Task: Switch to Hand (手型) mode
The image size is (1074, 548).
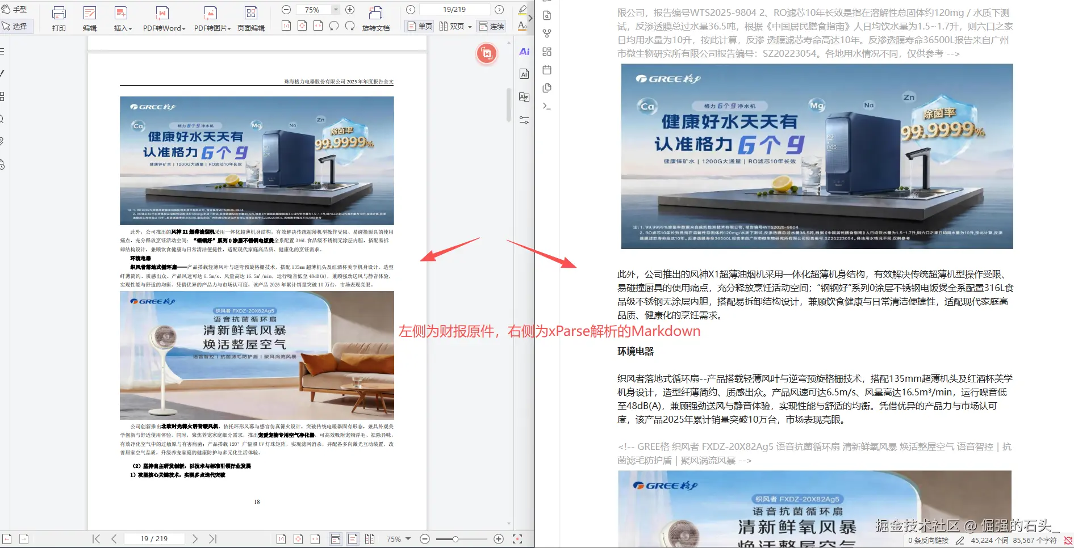Action: (15, 10)
